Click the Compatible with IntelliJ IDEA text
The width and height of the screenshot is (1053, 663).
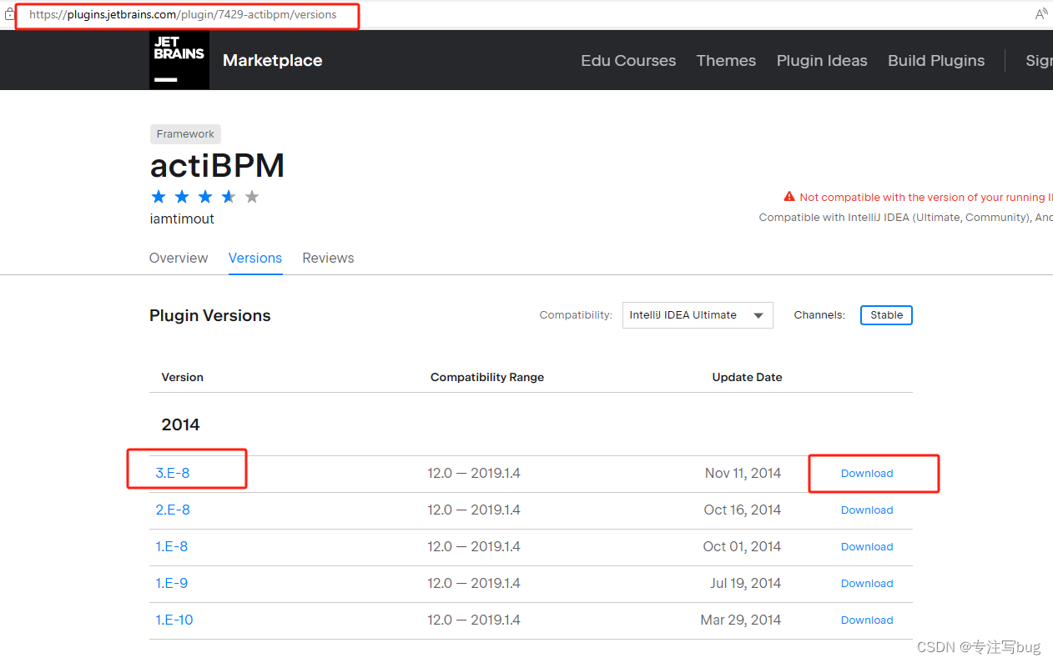coord(905,217)
